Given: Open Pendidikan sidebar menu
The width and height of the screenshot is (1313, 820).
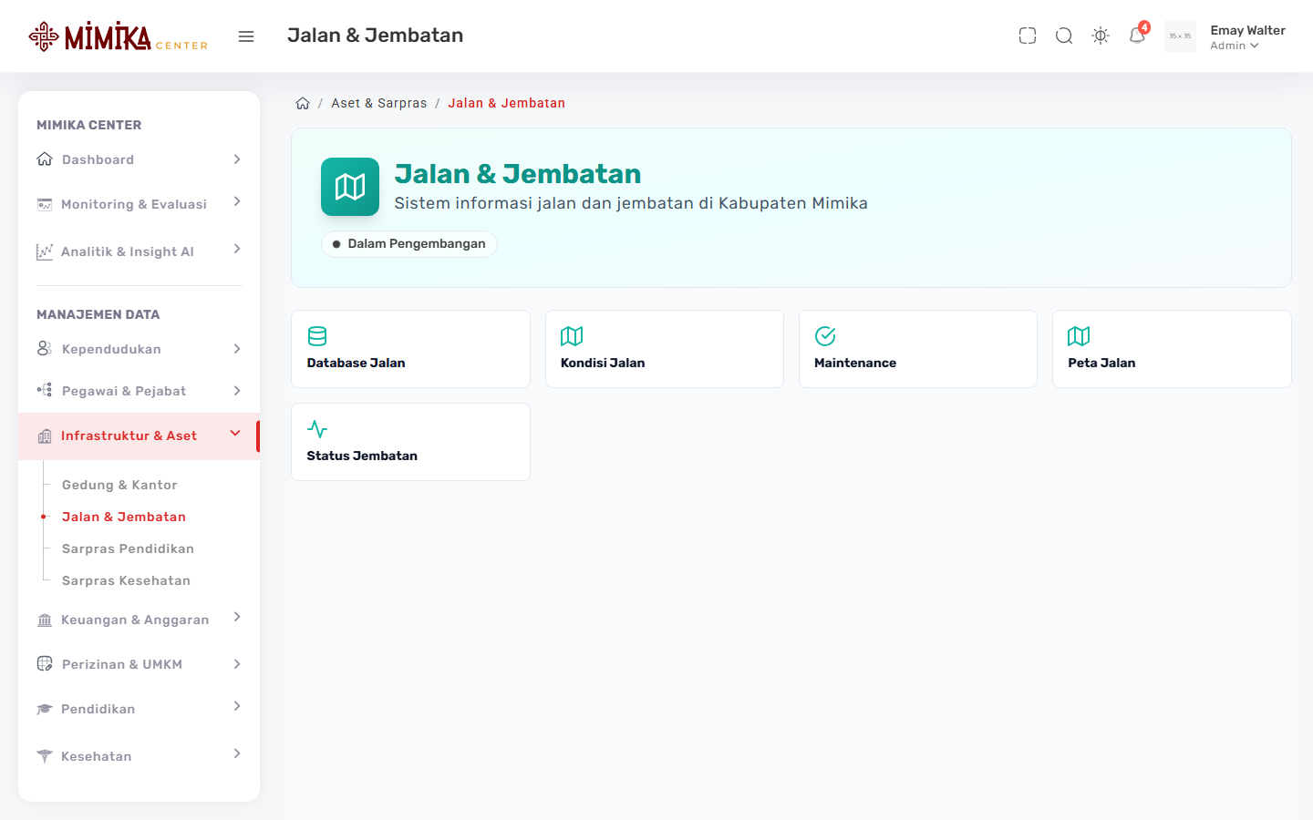Looking at the screenshot, I should pyautogui.click(x=139, y=709).
